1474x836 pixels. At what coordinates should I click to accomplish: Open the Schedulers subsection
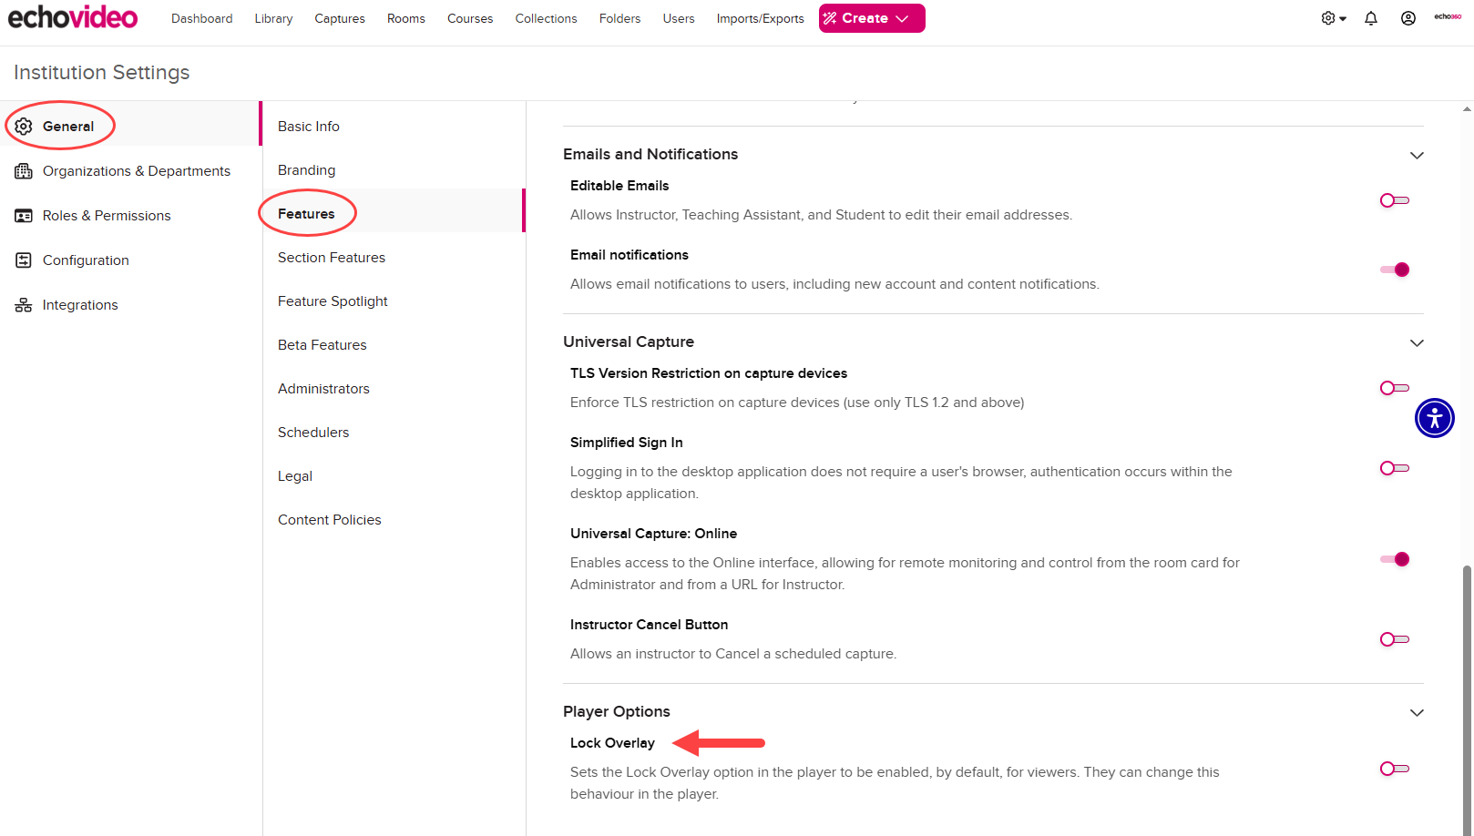click(x=394, y=433)
